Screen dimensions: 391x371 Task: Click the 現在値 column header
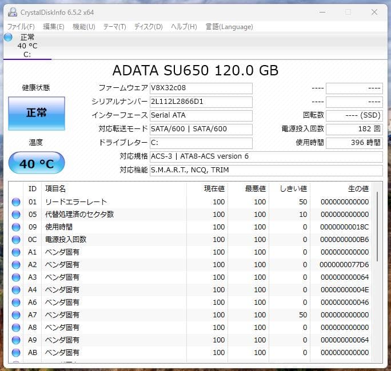point(207,189)
